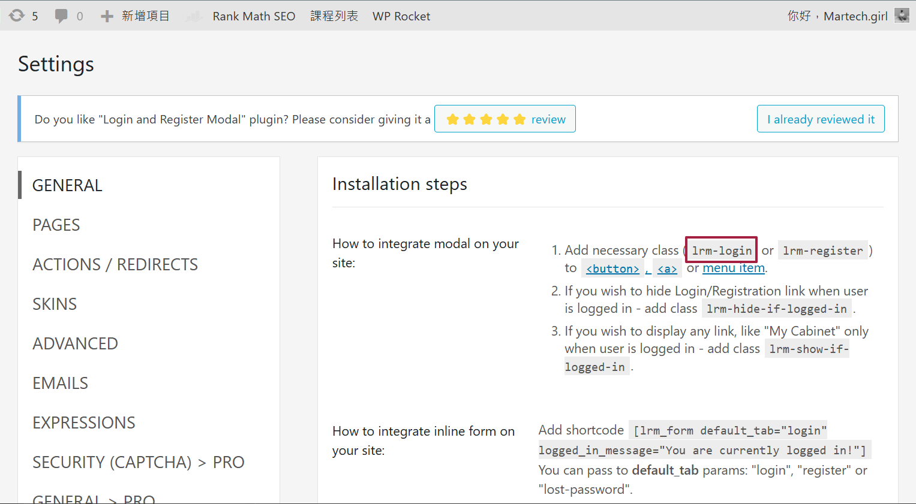Viewport: 916px width, 504px height.
Task: Open the 課程列表 admin bar item
Action: (334, 16)
